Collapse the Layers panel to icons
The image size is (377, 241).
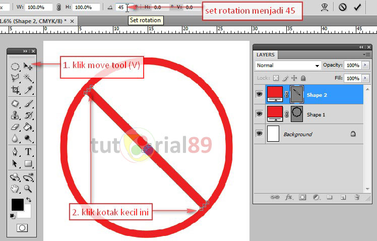[361, 47]
